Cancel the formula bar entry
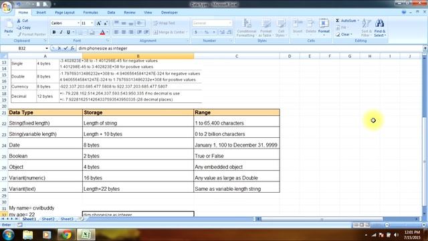This screenshot has height=241, width=428. pyautogui.click(x=60, y=48)
